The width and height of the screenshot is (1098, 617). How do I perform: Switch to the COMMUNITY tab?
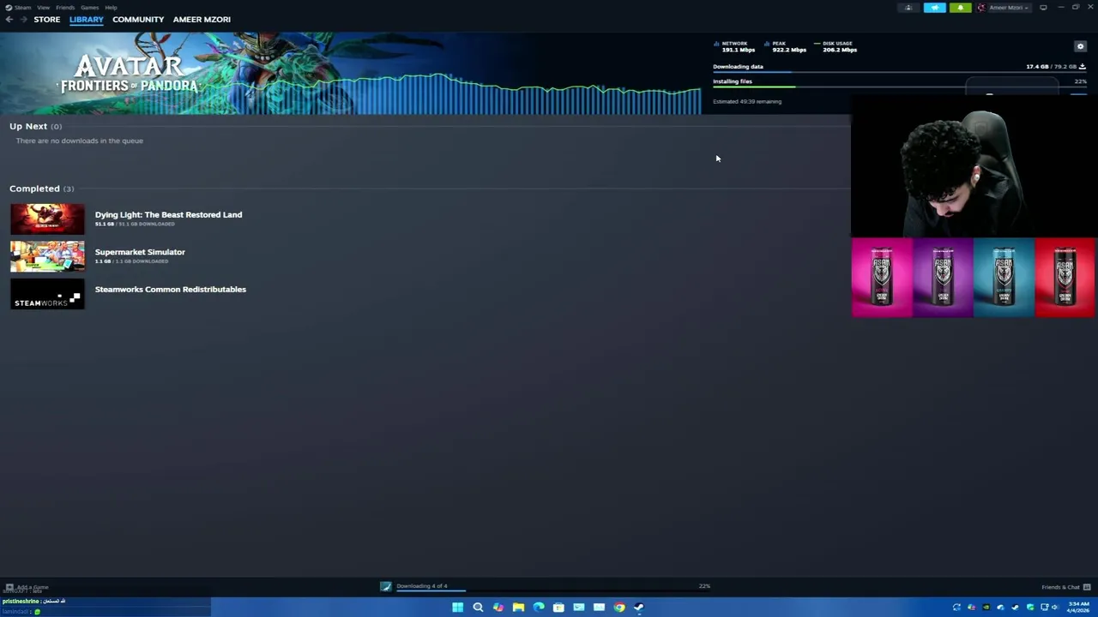tap(138, 19)
